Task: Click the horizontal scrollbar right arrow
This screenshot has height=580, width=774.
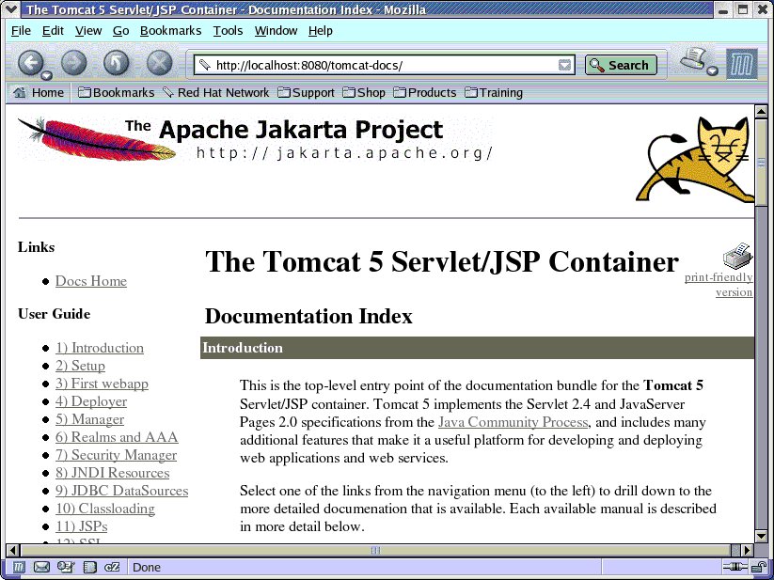Action: pos(748,549)
